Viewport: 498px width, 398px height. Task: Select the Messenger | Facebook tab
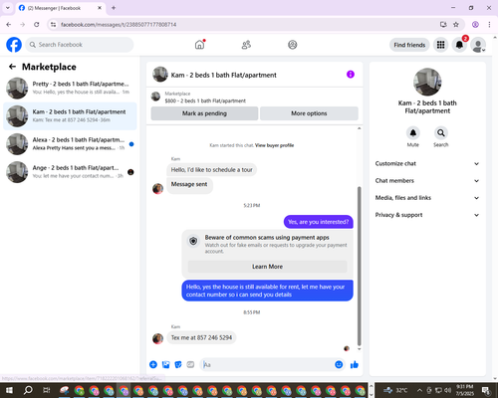pos(61,8)
